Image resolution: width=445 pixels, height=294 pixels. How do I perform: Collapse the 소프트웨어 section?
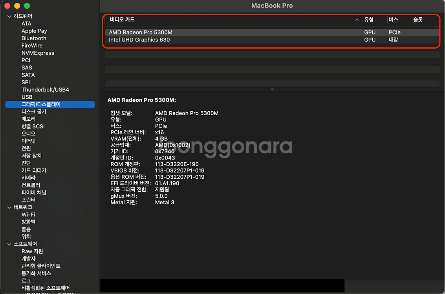tap(9, 244)
